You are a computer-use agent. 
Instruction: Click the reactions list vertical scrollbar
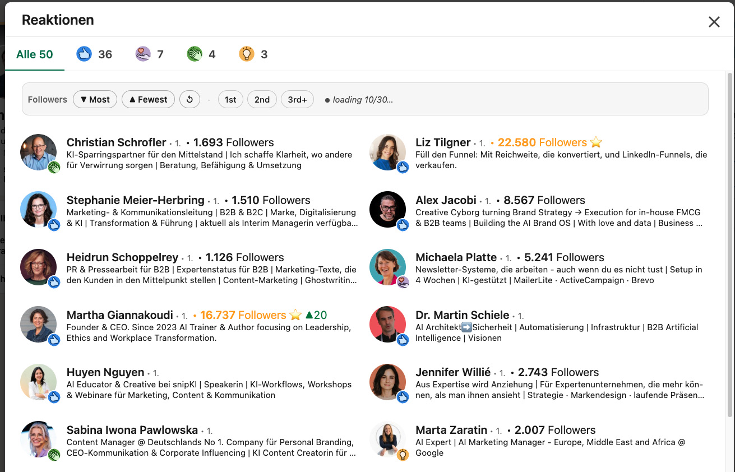tap(729, 244)
